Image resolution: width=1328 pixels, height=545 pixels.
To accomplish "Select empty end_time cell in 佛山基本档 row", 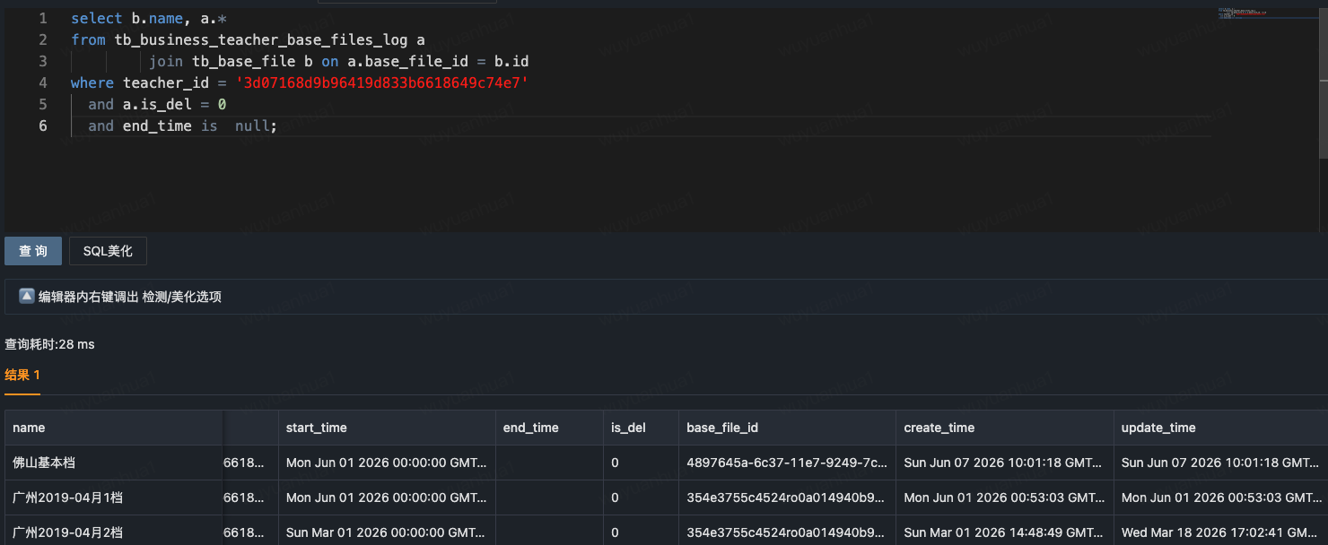I will [549, 463].
